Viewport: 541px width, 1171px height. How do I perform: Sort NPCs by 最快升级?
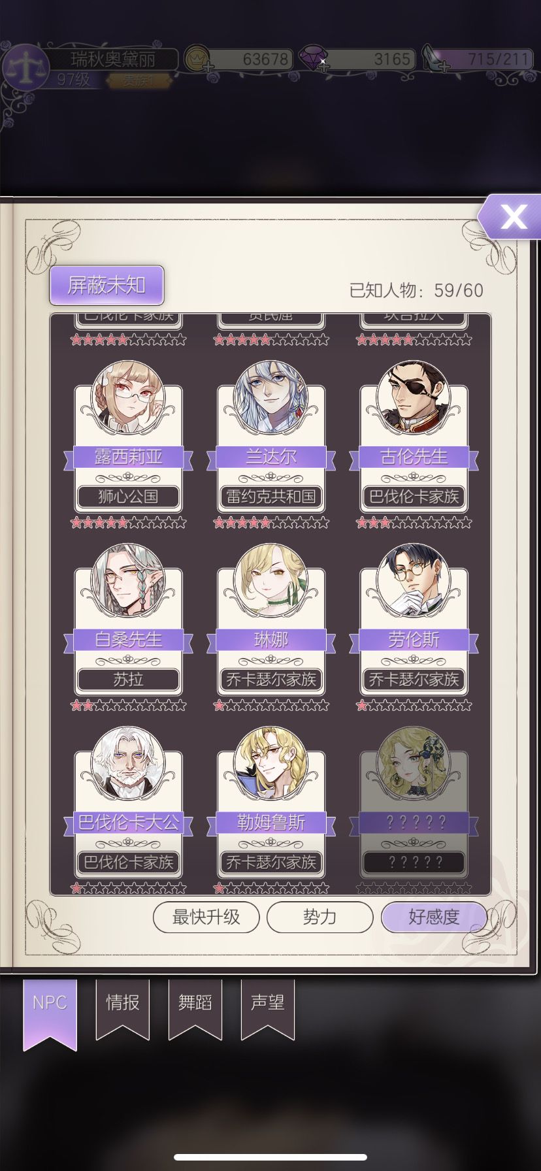[206, 917]
